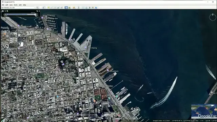Select the Add Image Overlay tool
This screenshot has width=217, height=122.
point(58,7)
